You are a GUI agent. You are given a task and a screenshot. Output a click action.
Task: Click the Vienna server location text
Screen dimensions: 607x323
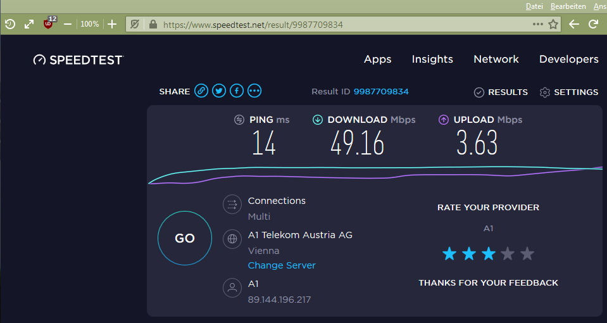(x=264, y=251)
